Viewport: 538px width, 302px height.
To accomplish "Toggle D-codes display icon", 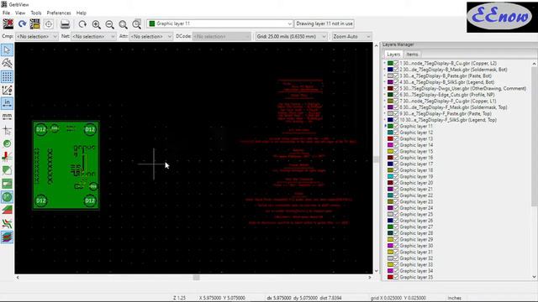I will [x=7, y=197].
